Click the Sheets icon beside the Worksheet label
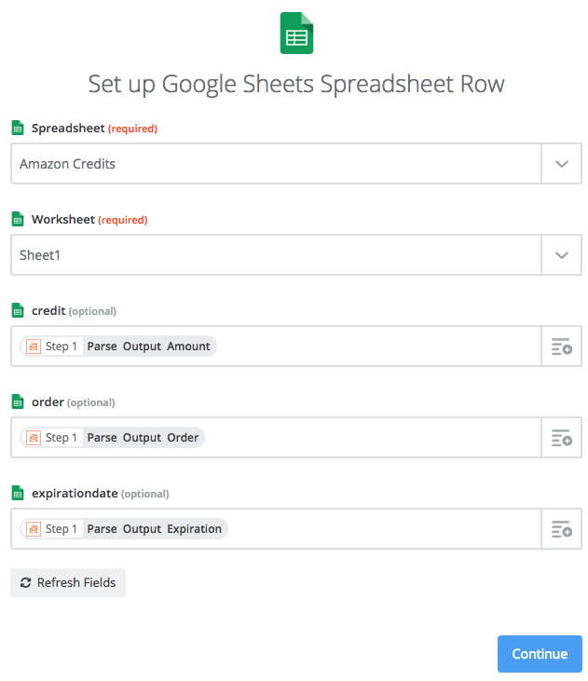Screen dimensions: 588x681 click(18, 220)
